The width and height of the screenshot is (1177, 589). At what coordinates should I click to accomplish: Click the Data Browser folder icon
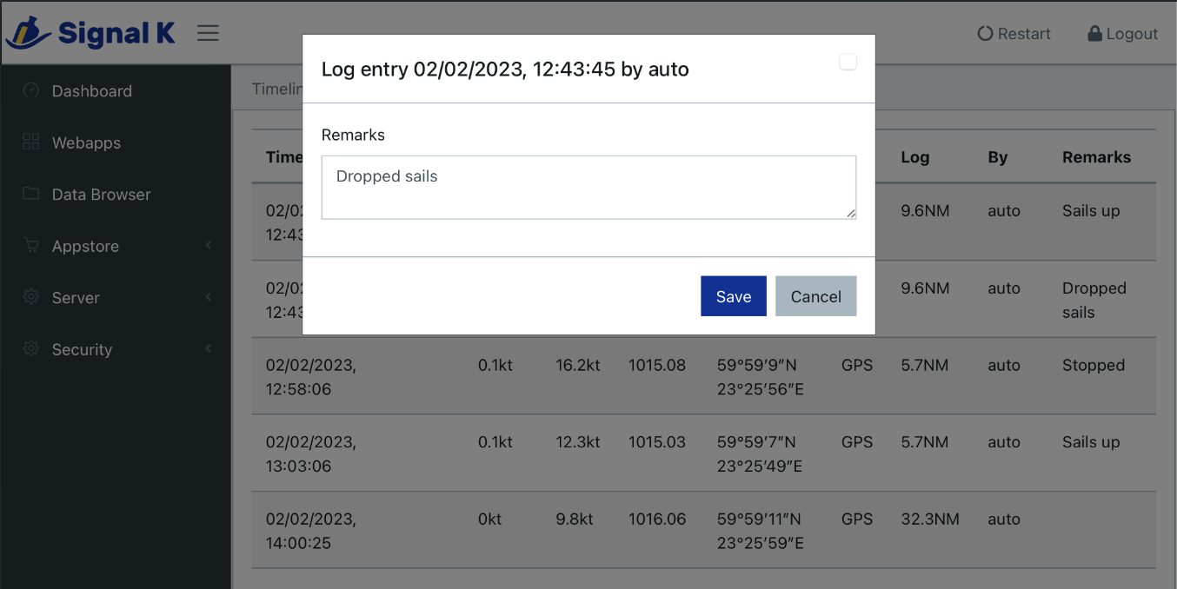(31, 194)
